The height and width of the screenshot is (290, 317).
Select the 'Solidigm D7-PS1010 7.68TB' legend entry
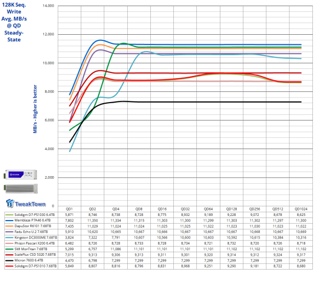31,266
